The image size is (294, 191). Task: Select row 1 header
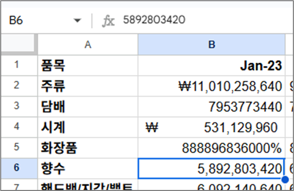pyautogui.click(x=19, y=65)
